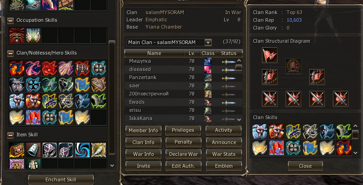This screenshot has width=363, height=185.
Task: Click the red flag clan icon in structural diagram
Action: pos(270,55)
